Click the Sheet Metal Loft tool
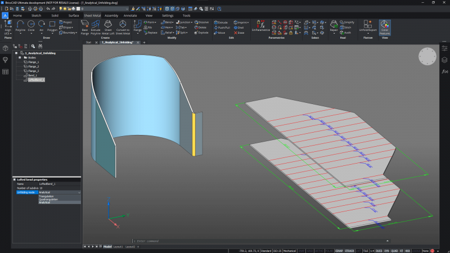The image size is (450, 253). point(107,26)
